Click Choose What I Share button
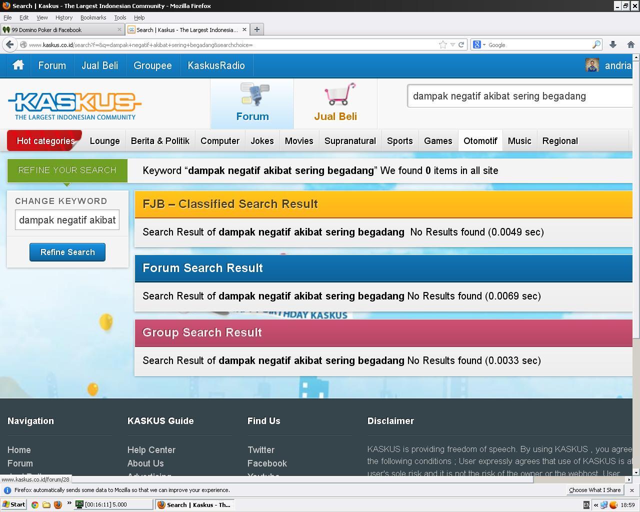The height and width of the screenshot is (512, 640). pyautogui.click(x=594, y=490)
